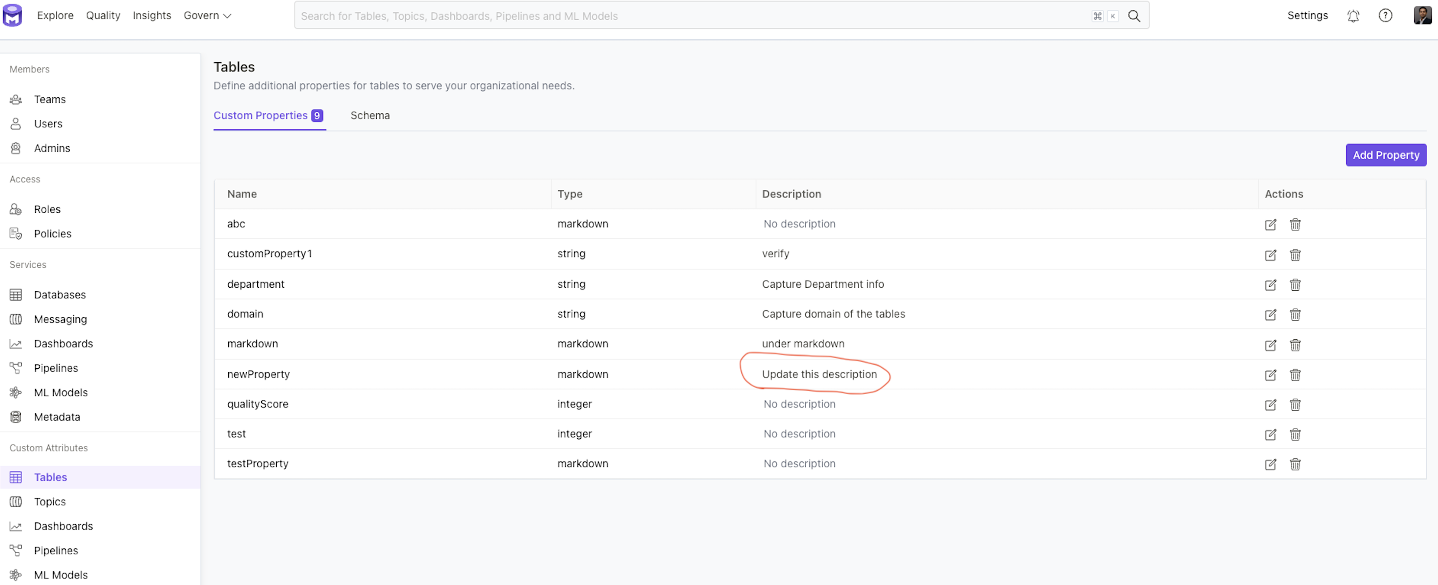Open the Explore menu

tap(55, 15)
